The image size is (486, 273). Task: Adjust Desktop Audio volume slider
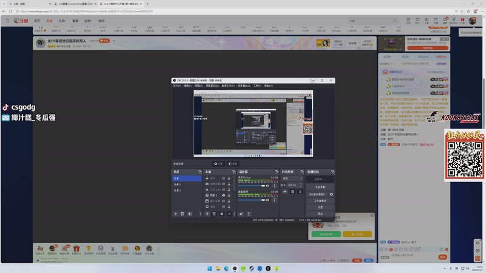pyautogui.click(x=252, y=200)
